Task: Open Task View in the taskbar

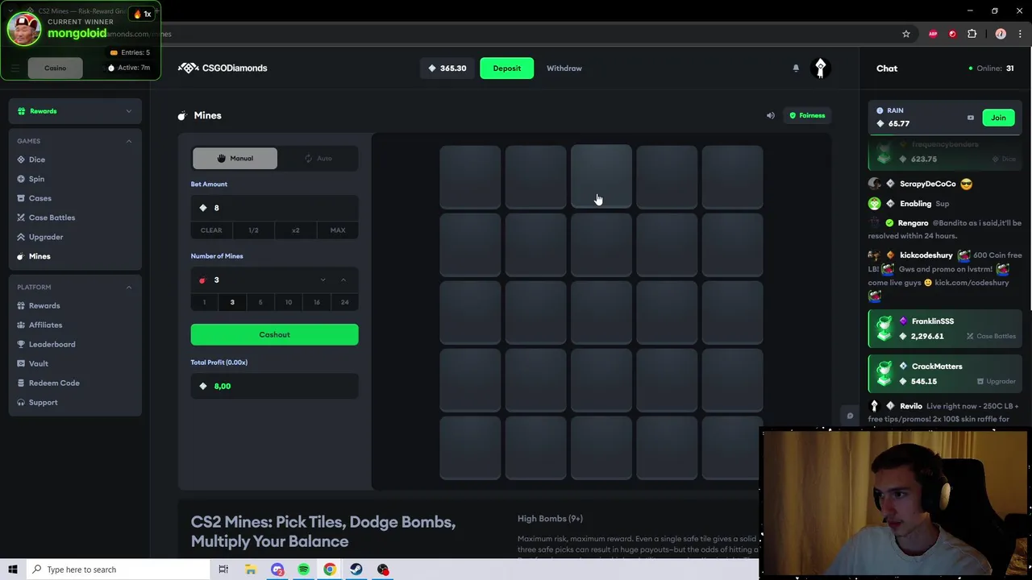Action: pos(223,570)
